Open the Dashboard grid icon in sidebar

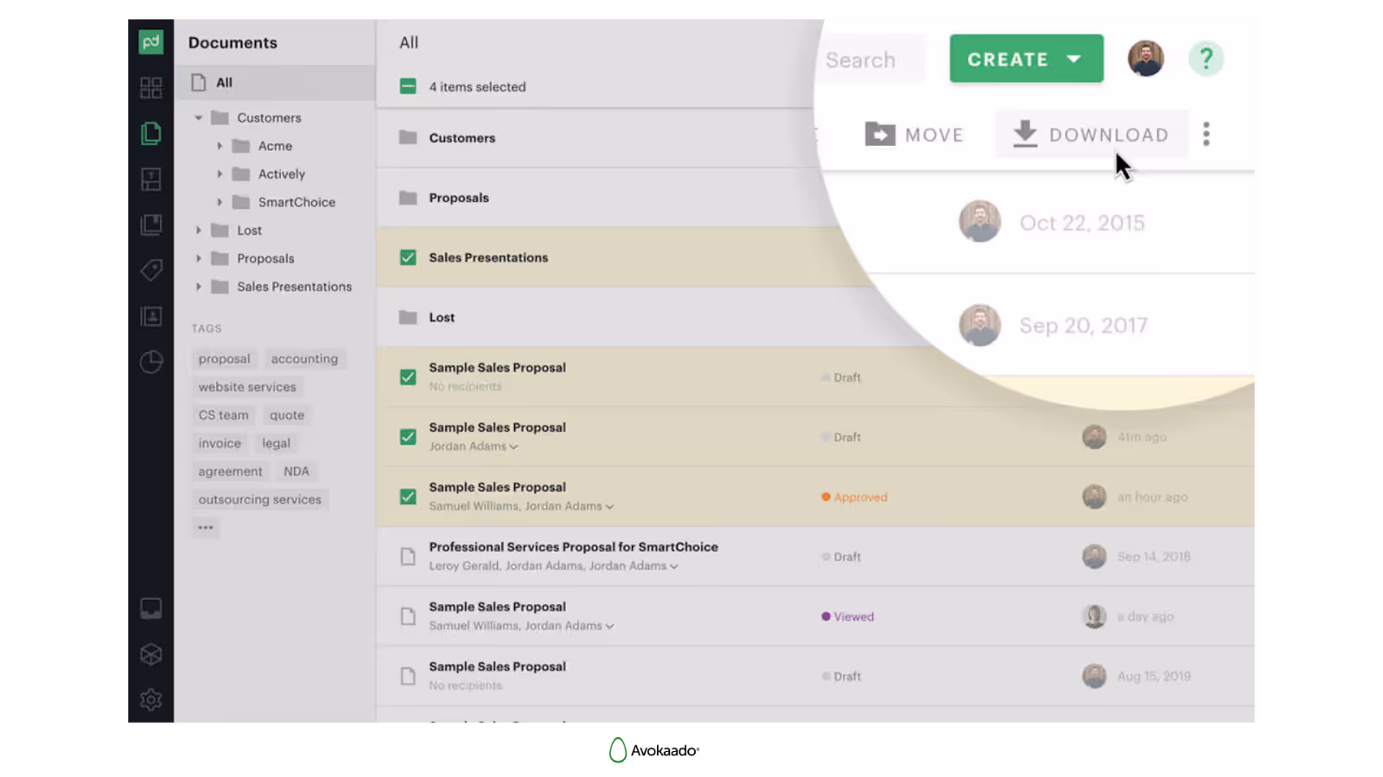[150, 87]
